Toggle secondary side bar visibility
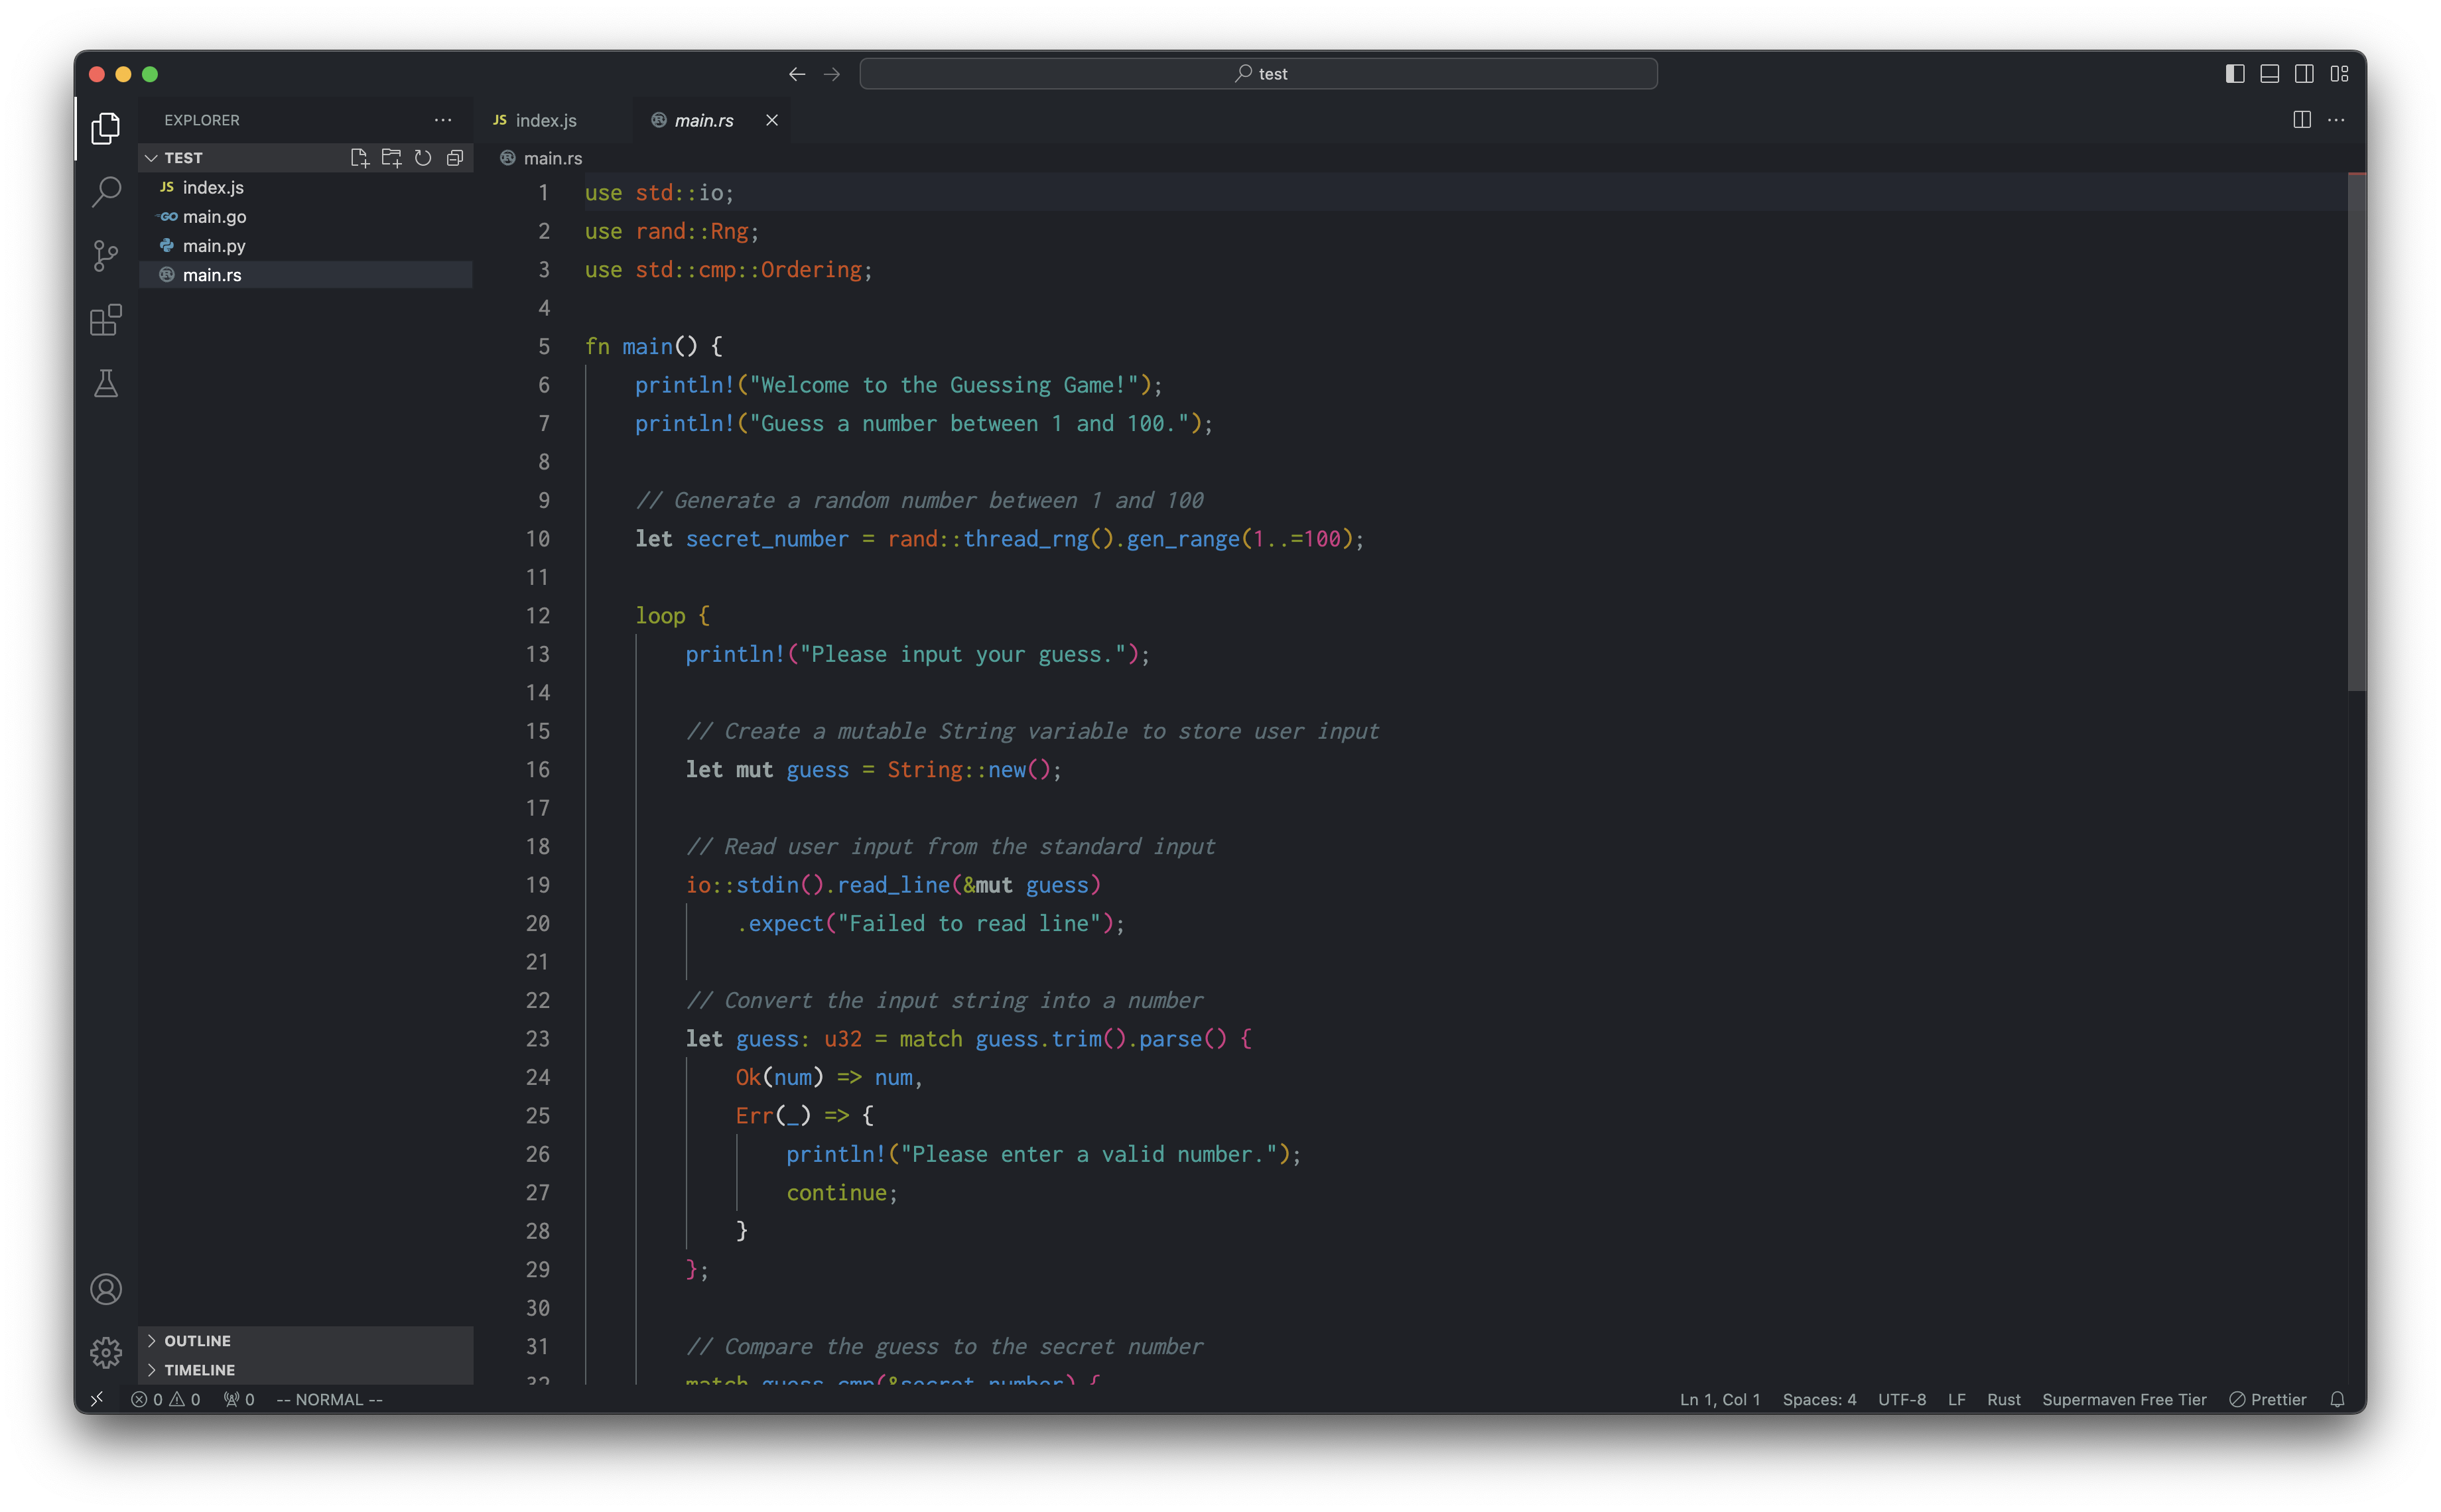Screen dimensions: 2441x1512 (2304, 74)
